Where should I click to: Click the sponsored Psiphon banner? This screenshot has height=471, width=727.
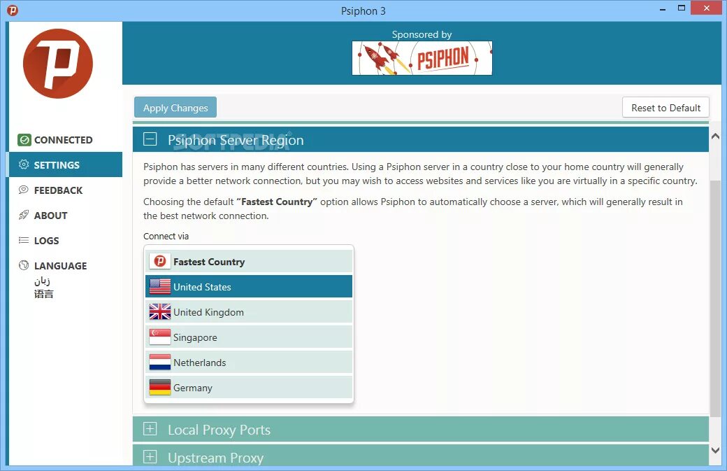coord(422,58)
